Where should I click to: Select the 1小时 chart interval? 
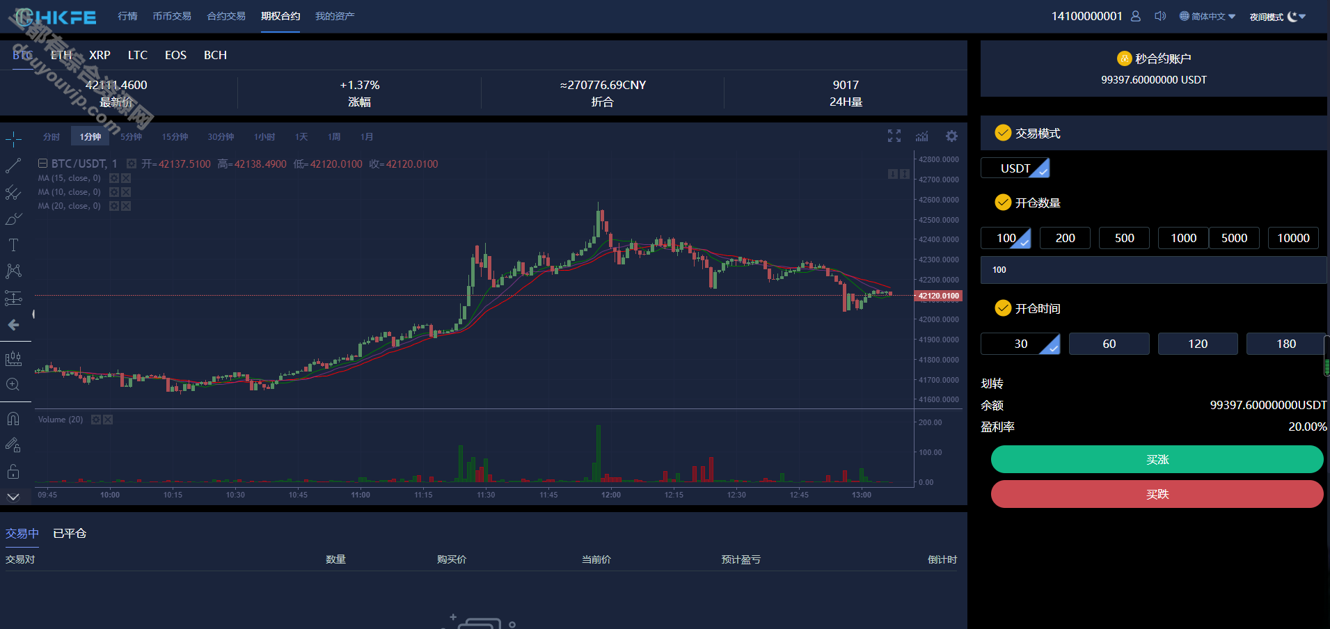point(264,137)
